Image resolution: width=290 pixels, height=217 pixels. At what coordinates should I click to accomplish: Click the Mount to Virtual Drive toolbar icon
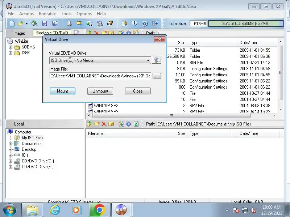pyautogui.click(x=99, y=24)
